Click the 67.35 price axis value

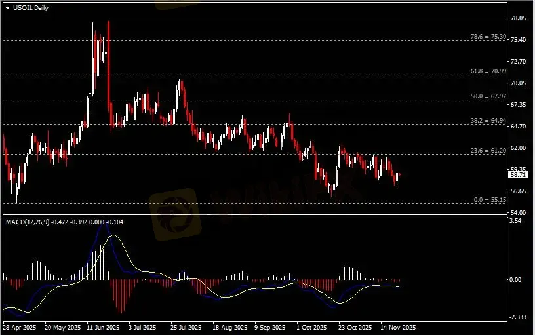point(518,105)
